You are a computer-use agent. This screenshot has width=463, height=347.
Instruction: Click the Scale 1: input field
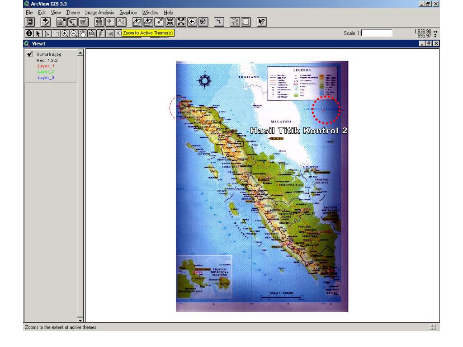[x=377, y=33]
